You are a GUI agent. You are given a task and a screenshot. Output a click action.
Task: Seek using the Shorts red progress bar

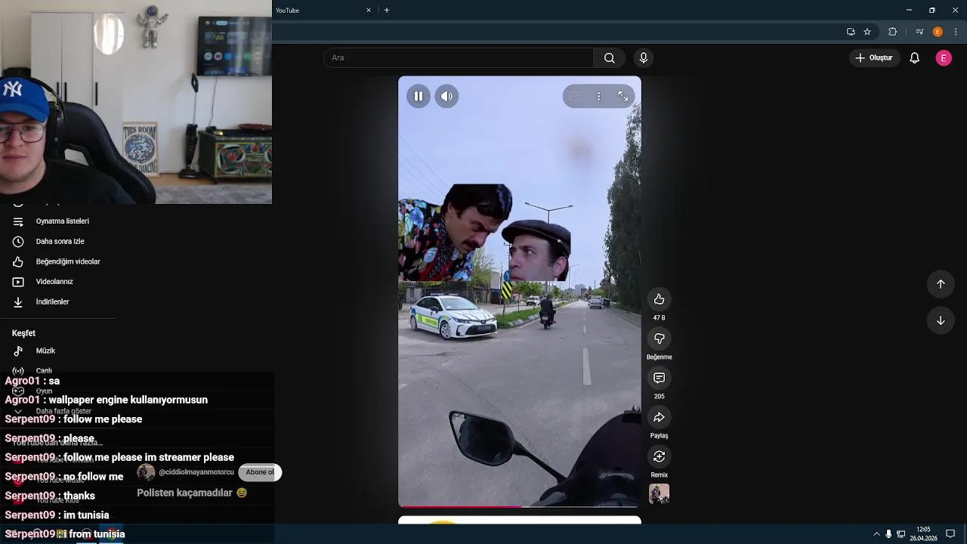click(520, 506)
